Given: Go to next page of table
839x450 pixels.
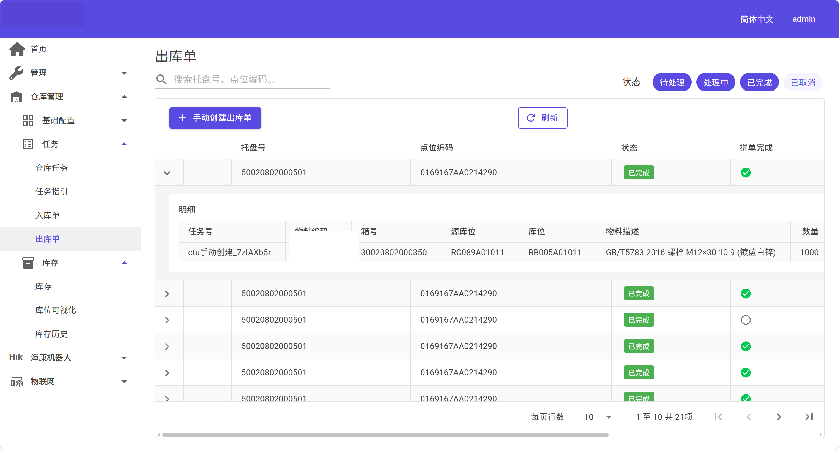Looking at the screenshot, I should 779,417.
